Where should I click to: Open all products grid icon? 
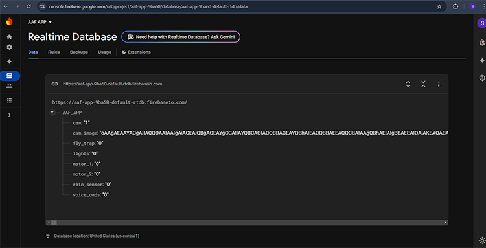pyautogui.click(x=9, y=100)
